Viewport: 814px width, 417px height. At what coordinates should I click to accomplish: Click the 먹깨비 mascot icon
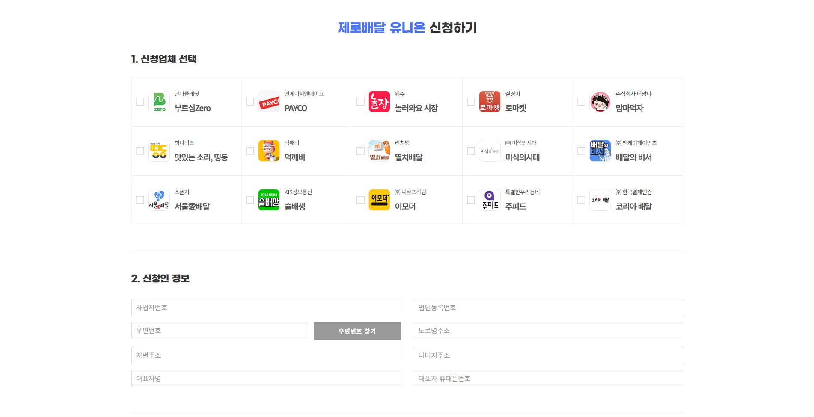269,151
